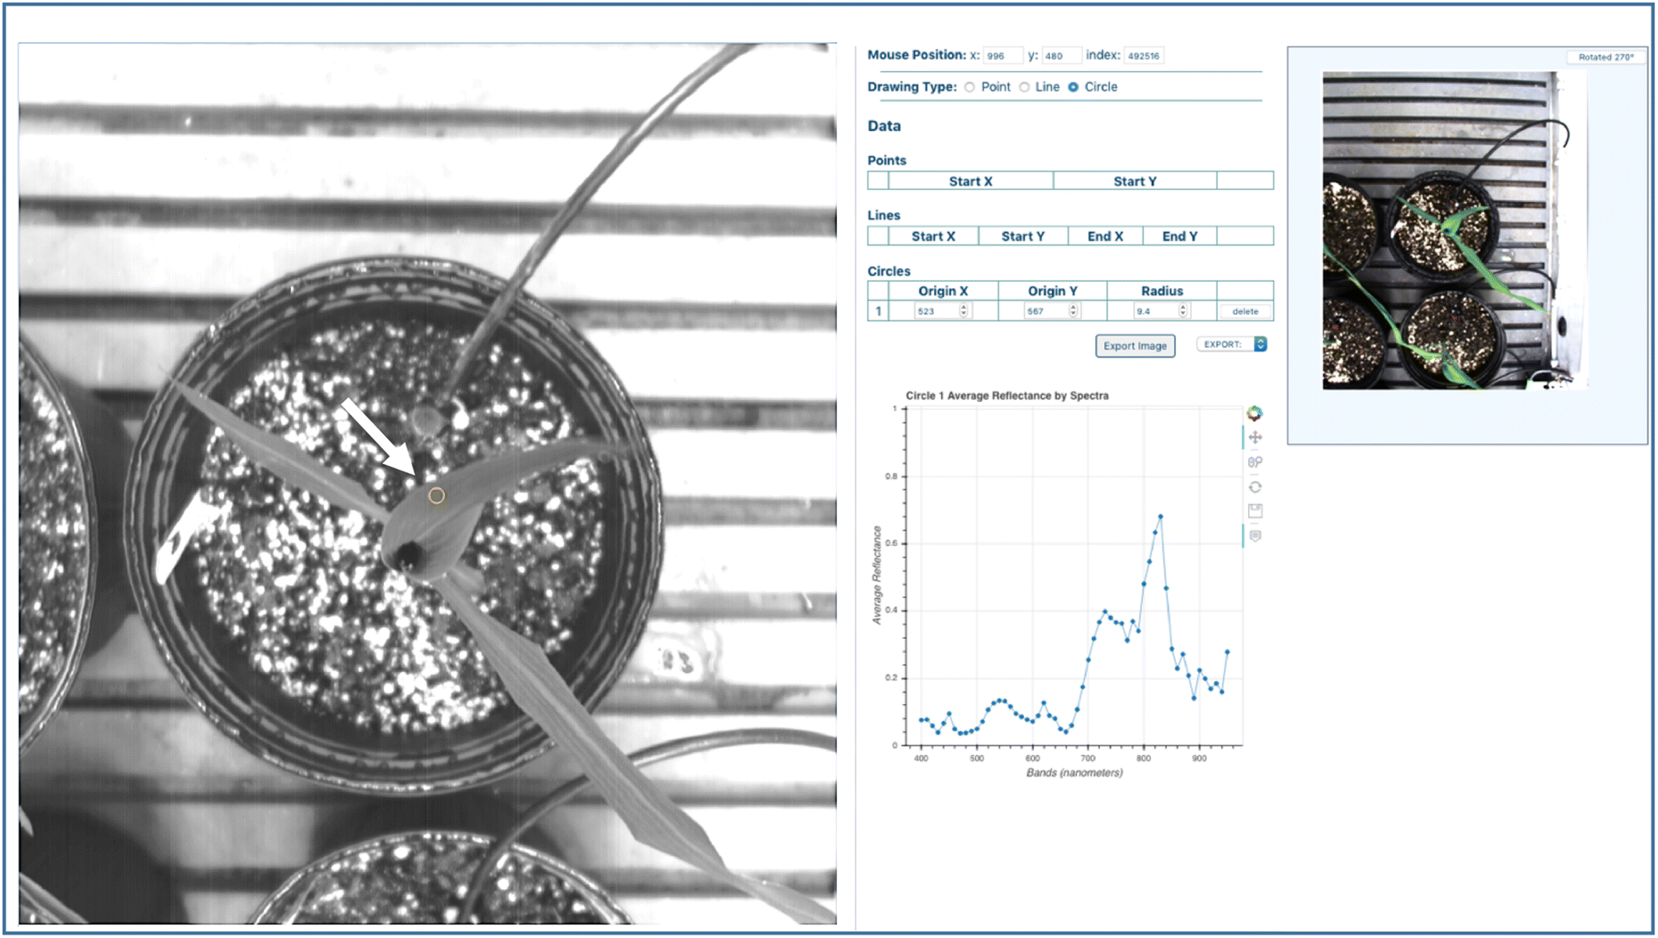Click the 'Start Y' header in Points table
The width and height of the screenshot is (1658, 938).
click(1134, 181)
